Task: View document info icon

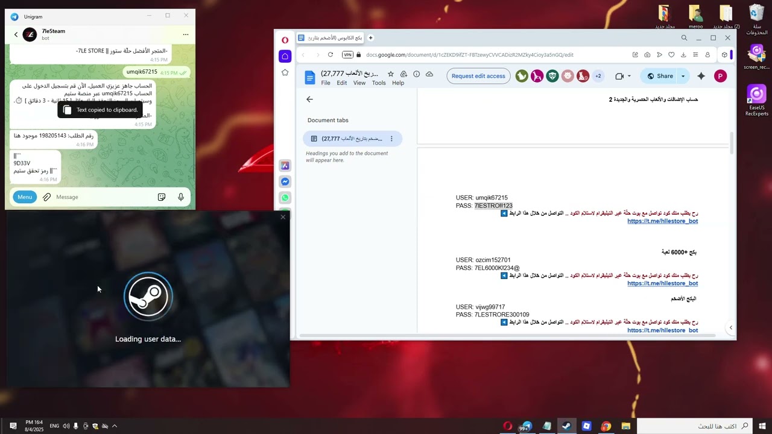Action: click(x=416, y=74)
